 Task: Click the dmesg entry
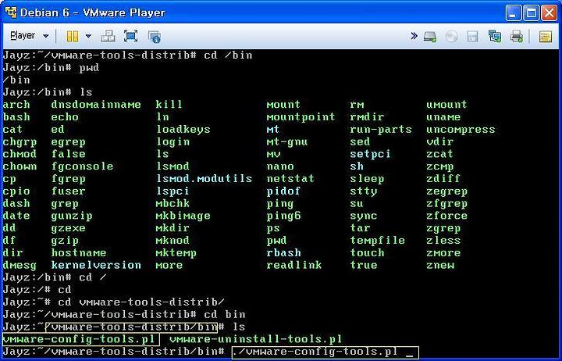(20, 266)
